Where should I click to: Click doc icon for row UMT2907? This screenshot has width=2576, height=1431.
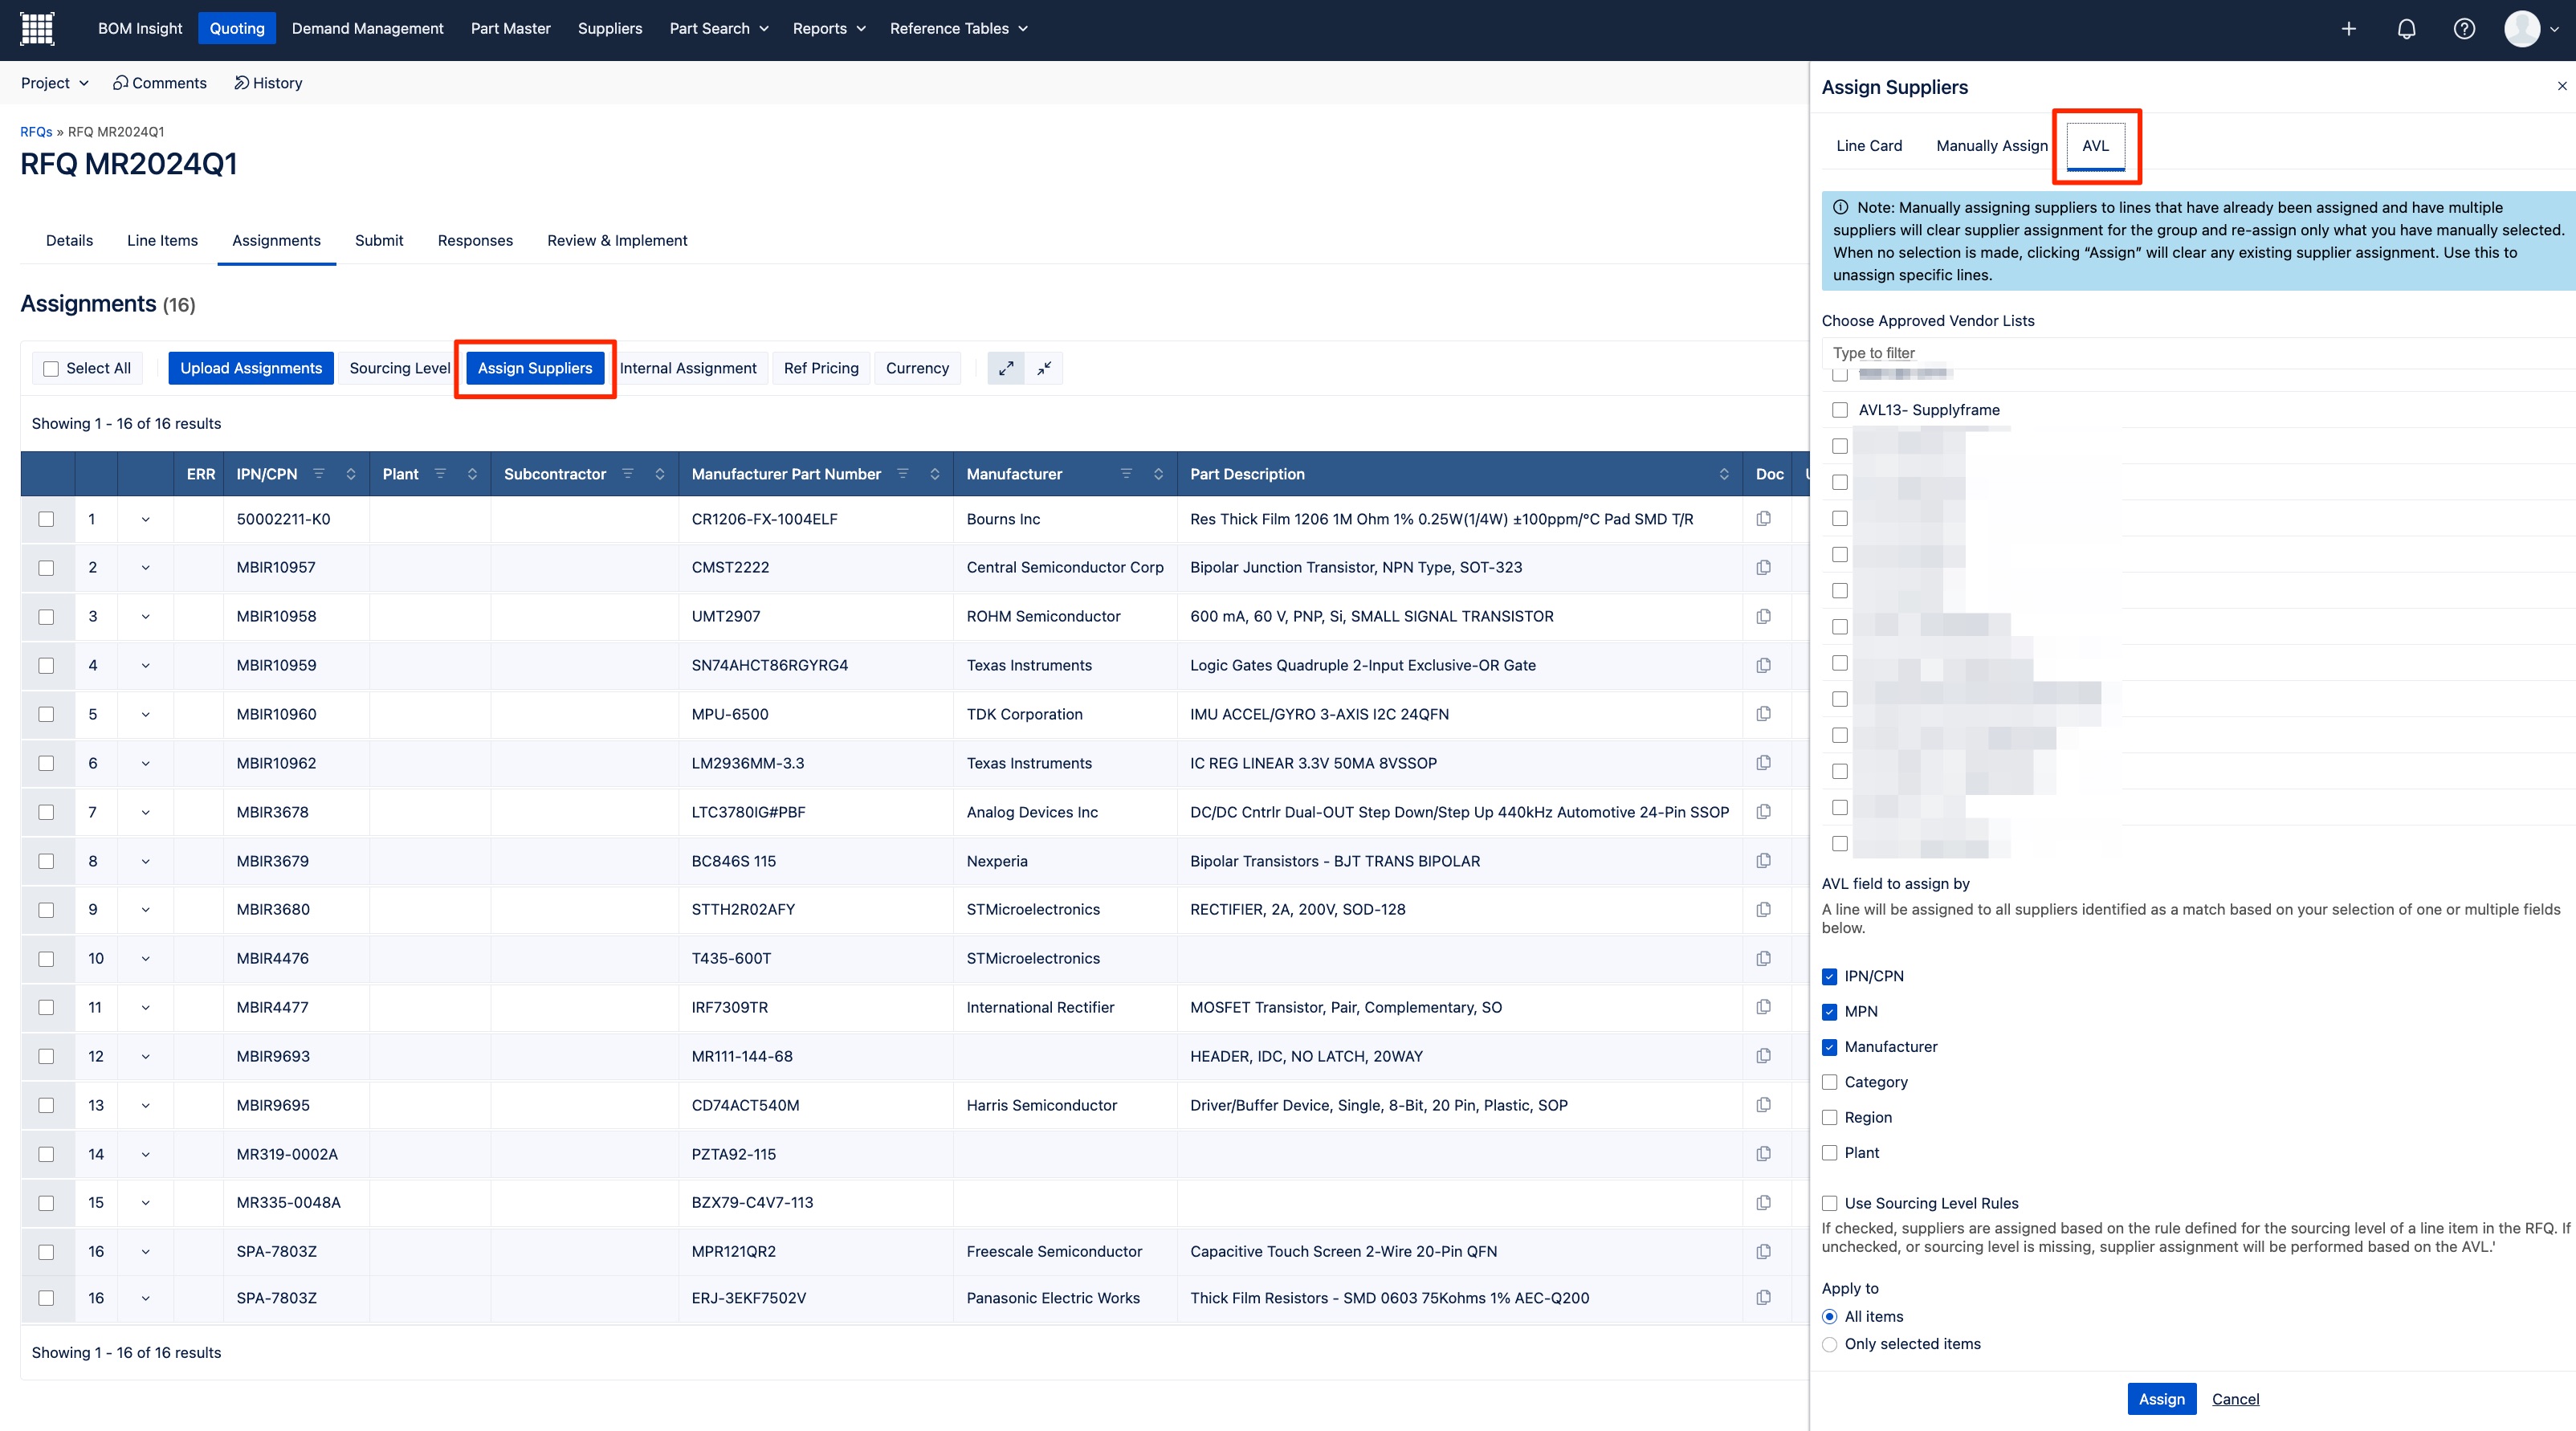[1764, 616]
